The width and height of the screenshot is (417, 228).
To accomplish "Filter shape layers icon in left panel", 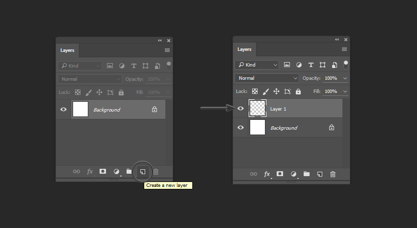I will [146, 66].
